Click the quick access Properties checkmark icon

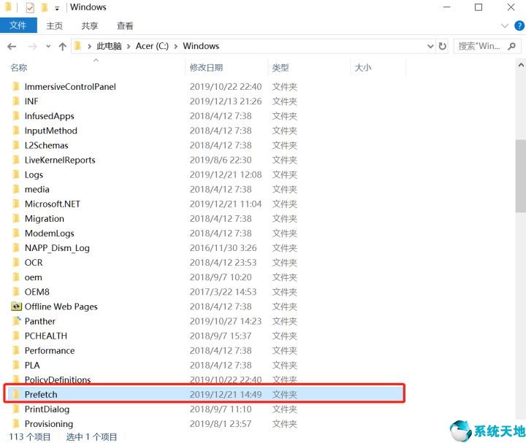pyautogui.click(x=30, y=7)
